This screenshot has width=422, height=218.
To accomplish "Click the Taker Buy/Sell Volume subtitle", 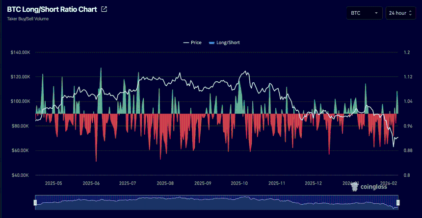I will click(x=27, y=19).
